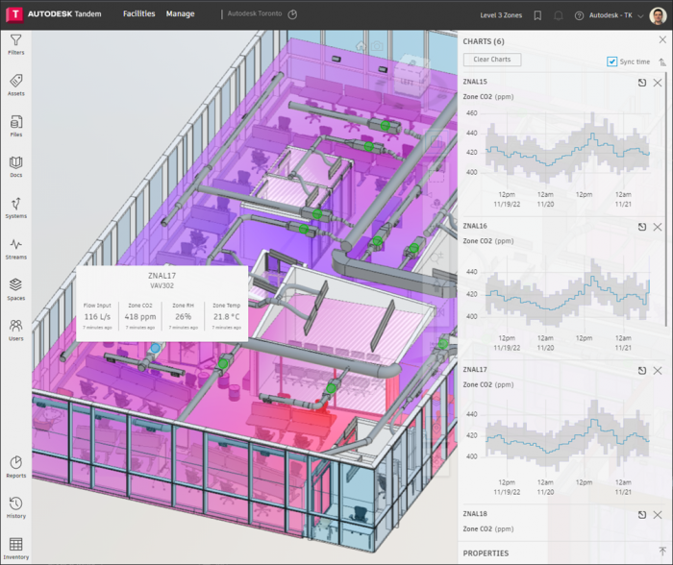Toggle the Sync time checkbox
The image size is (673, 565).
pos(611,61)
